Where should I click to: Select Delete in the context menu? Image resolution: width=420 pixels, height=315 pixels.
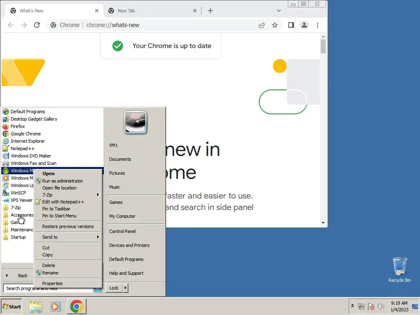[x=68, y=265]
